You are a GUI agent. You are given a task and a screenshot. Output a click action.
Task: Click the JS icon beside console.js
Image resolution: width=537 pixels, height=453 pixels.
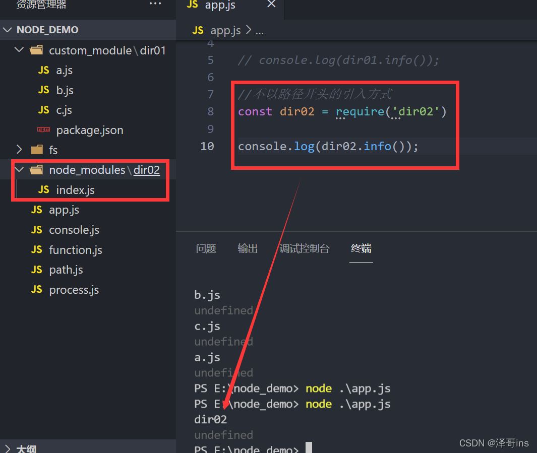(37, 229)
